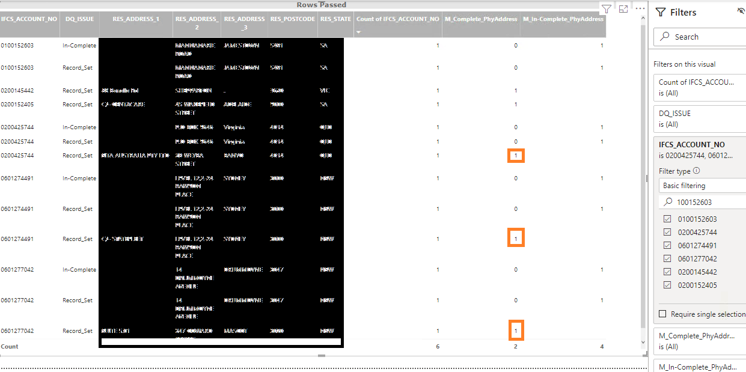Sort by IFCS_ACCOUNT_NO column header
The image size is (746, 372).
tap(29, 19)
